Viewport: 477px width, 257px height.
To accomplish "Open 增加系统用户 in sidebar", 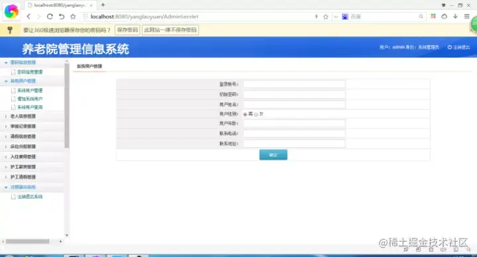I will (x=30, y=99).
